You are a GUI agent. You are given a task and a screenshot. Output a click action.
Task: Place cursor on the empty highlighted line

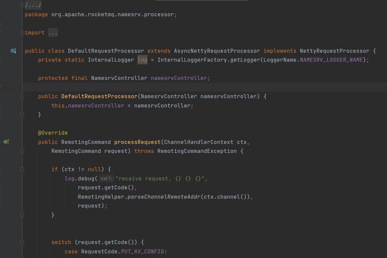[199, 87]
